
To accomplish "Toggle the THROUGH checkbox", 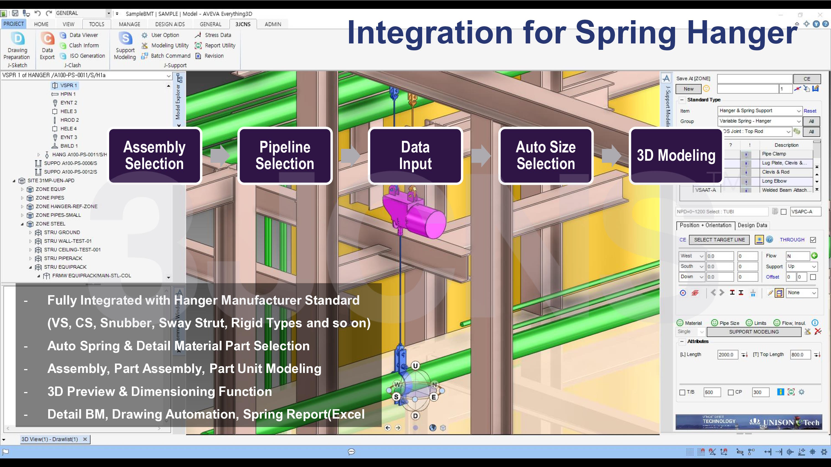I will pyautogui.click(x=813, y=240).
